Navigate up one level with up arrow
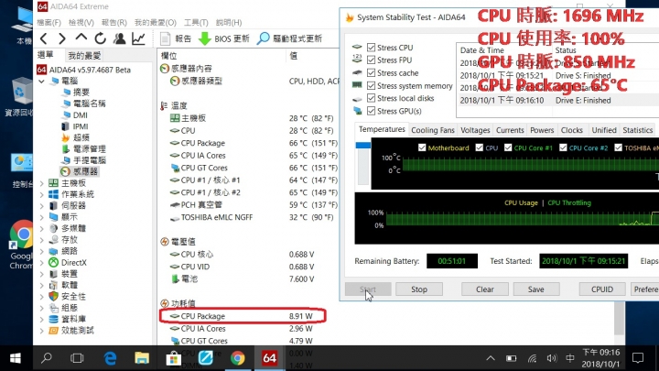 click(81, 38)
